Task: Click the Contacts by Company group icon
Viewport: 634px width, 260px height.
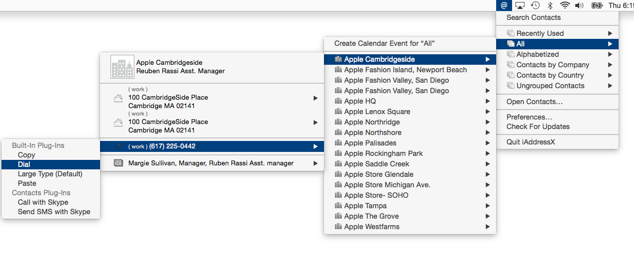Action: click(x=511, y=65)
